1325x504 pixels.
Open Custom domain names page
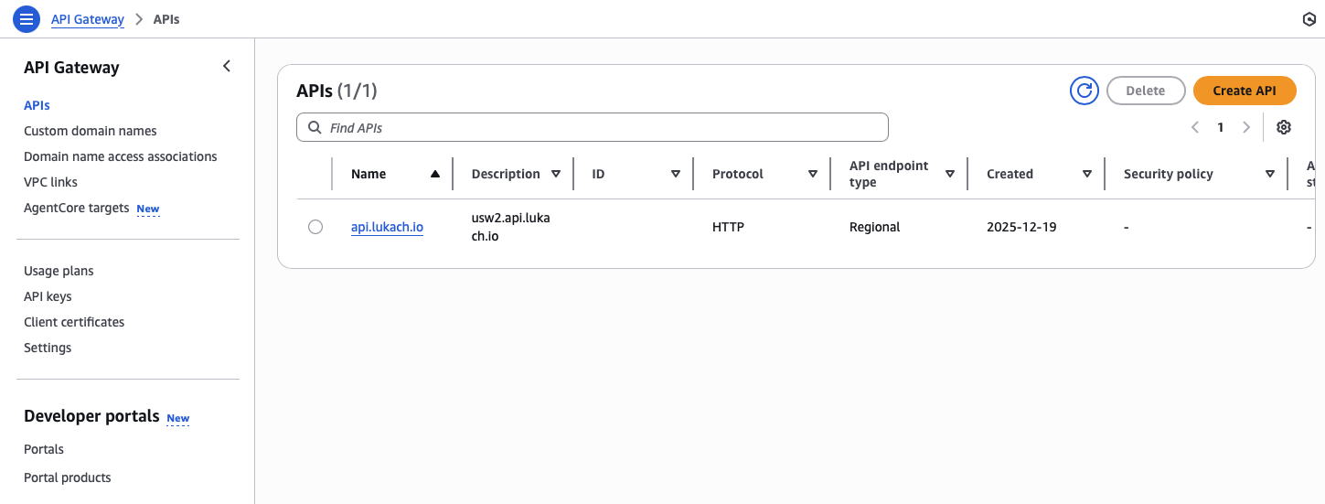click(91, 131)
